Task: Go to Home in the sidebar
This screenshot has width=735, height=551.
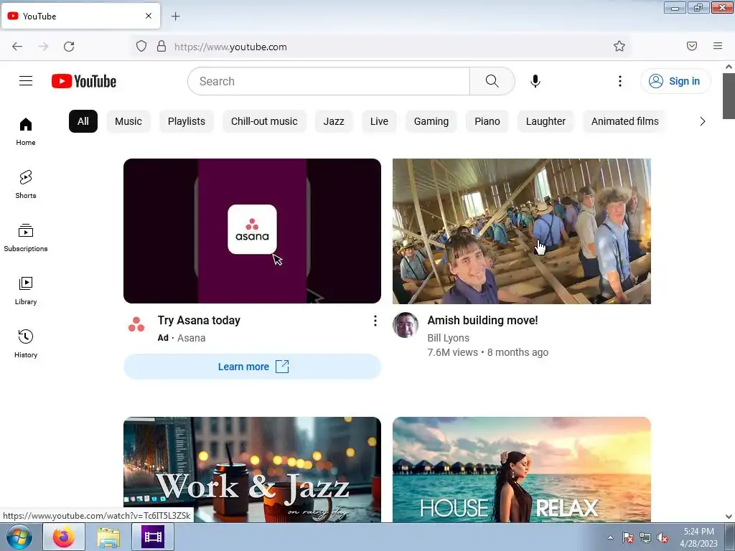Action: click(x=26, y=132)
